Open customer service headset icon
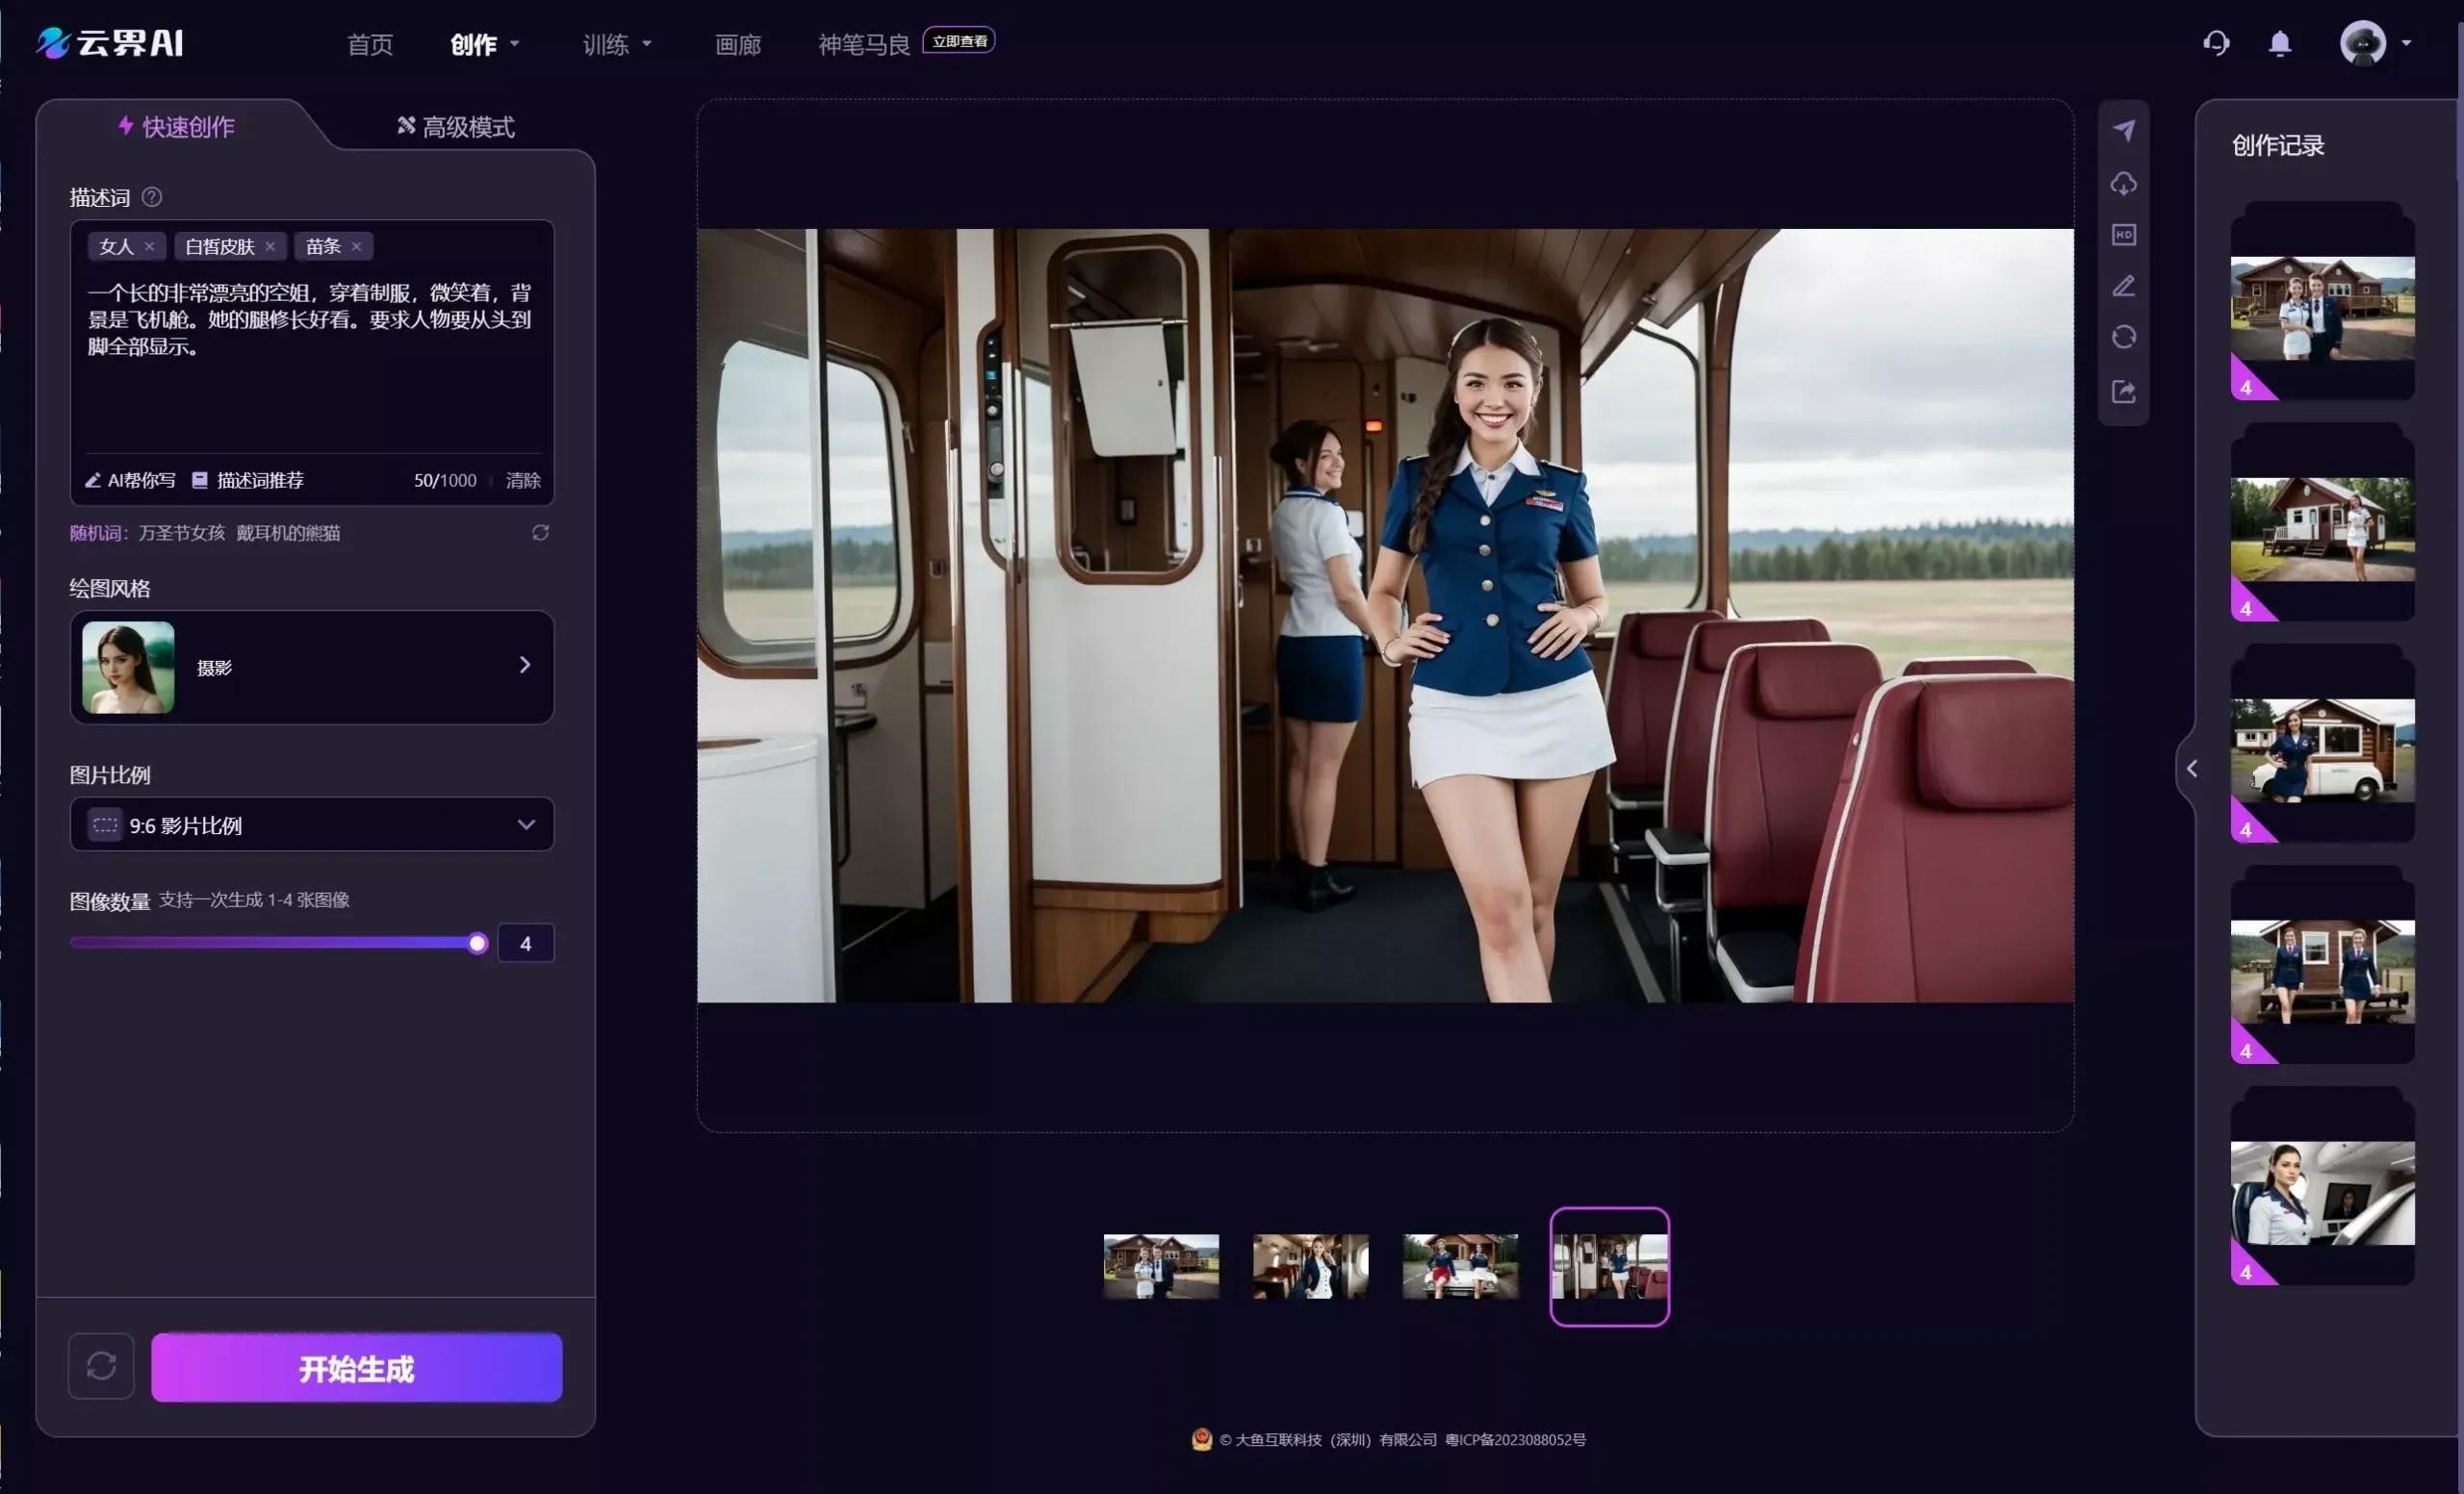This screenshot has height=1494, width=2464. pos(2216,43)
